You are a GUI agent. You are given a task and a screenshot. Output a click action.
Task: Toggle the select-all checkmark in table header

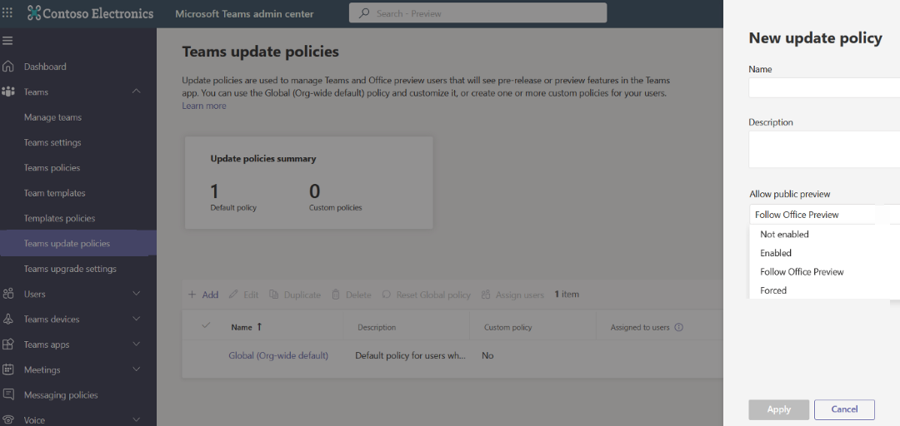206,325
